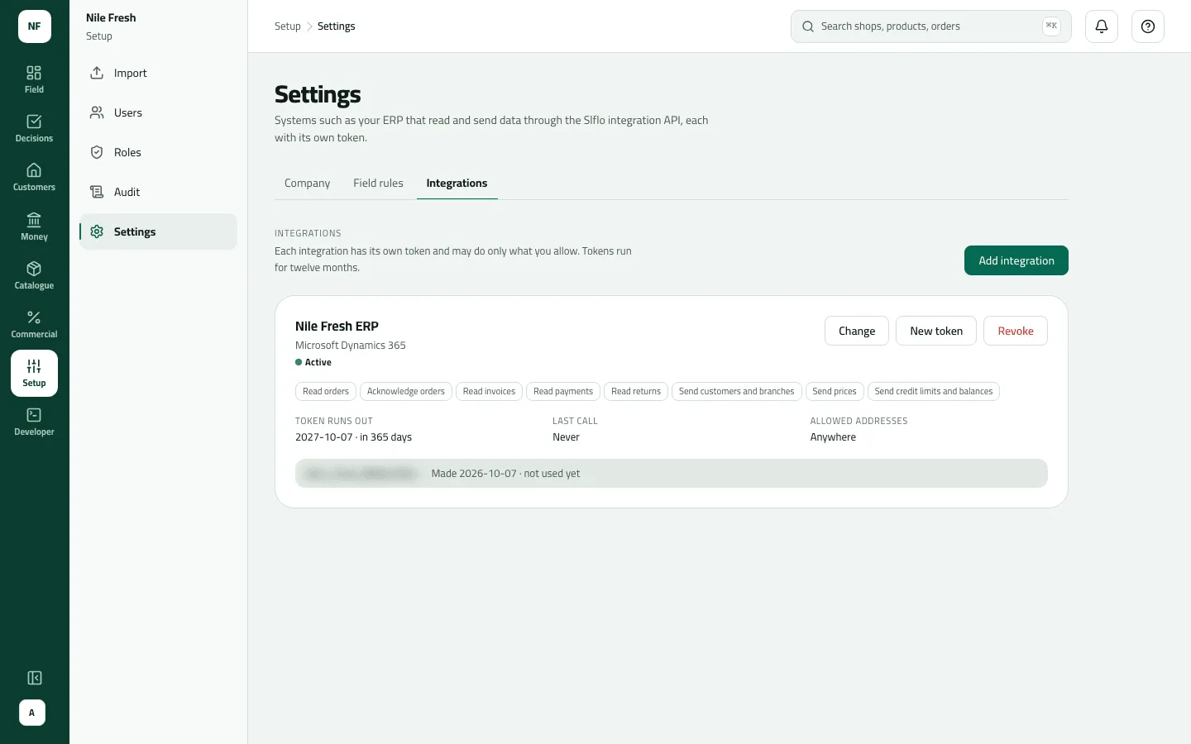Open the Field section in the left rail

34,79
